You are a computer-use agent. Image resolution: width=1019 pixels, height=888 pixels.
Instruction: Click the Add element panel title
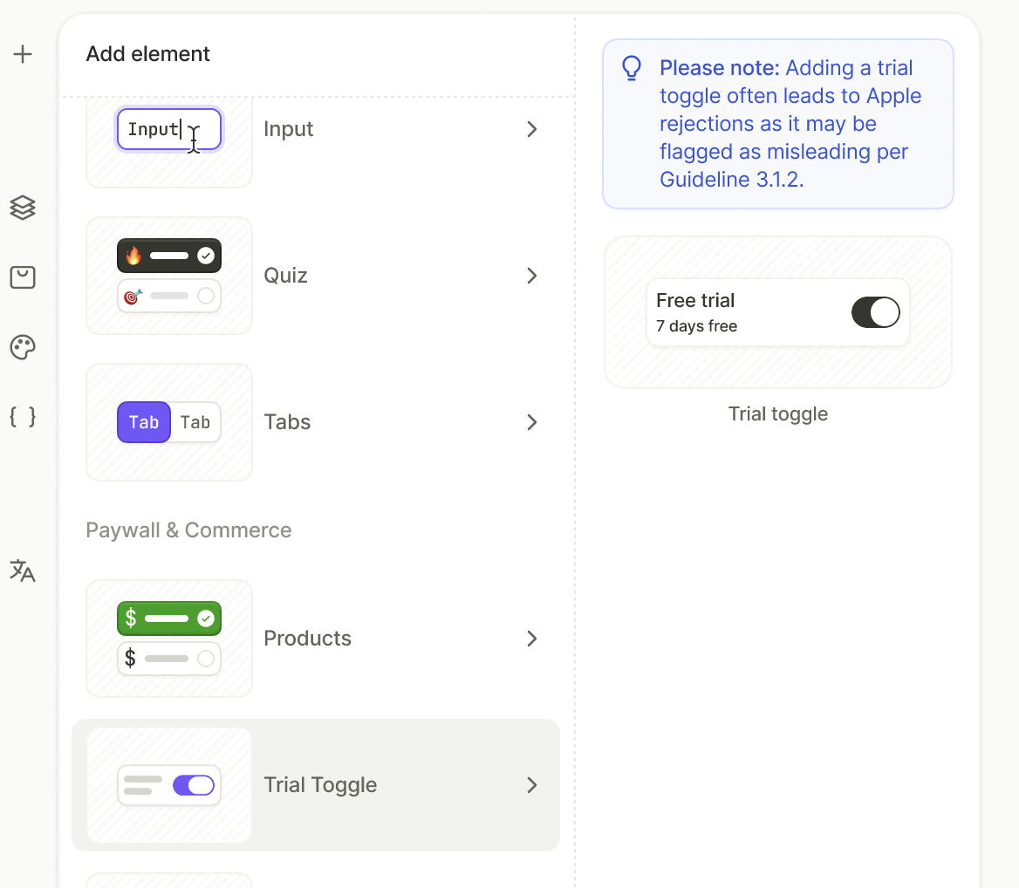tap(148, 54)
